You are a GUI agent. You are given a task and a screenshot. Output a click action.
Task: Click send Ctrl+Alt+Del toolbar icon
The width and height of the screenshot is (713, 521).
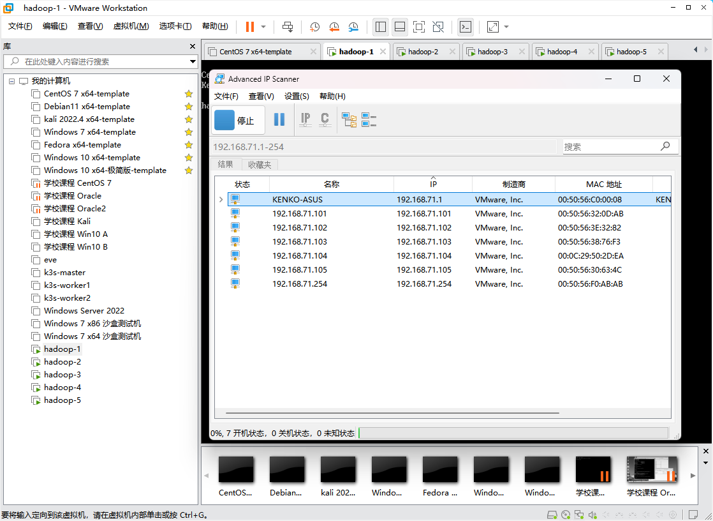[x=288, y=27]
